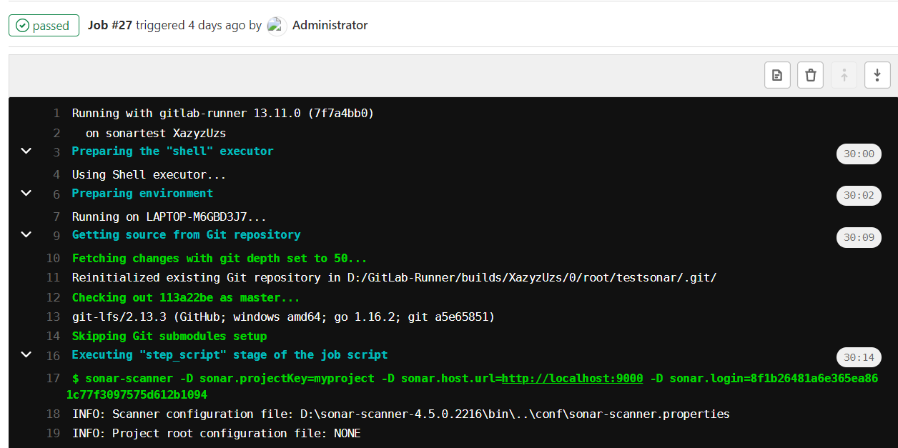Select line number 17 in the log
The image size is (898, 448).
click(54, 378)
